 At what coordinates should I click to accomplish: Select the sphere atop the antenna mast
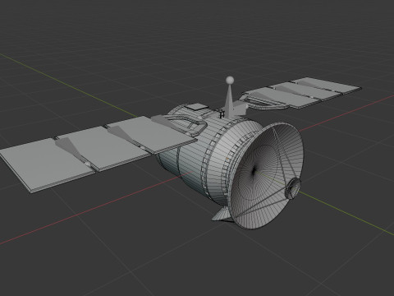(x=230, y=81)
